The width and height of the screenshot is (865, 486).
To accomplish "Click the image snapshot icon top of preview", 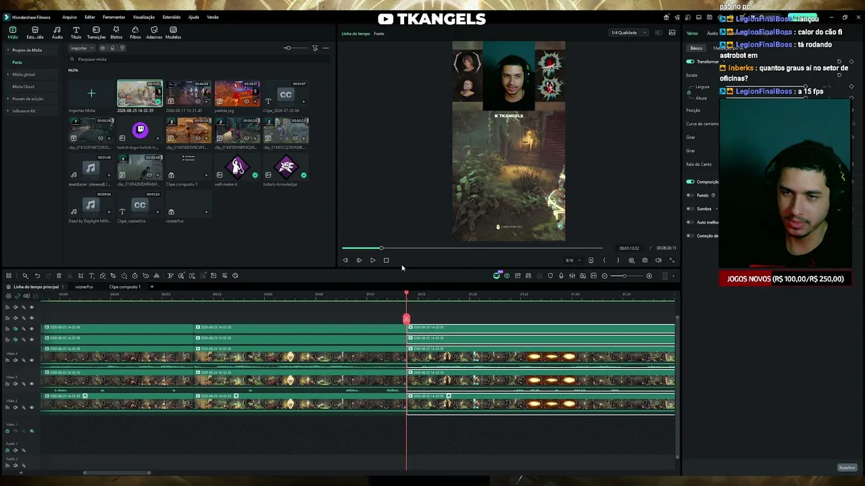I will click(x=672, y=32).
